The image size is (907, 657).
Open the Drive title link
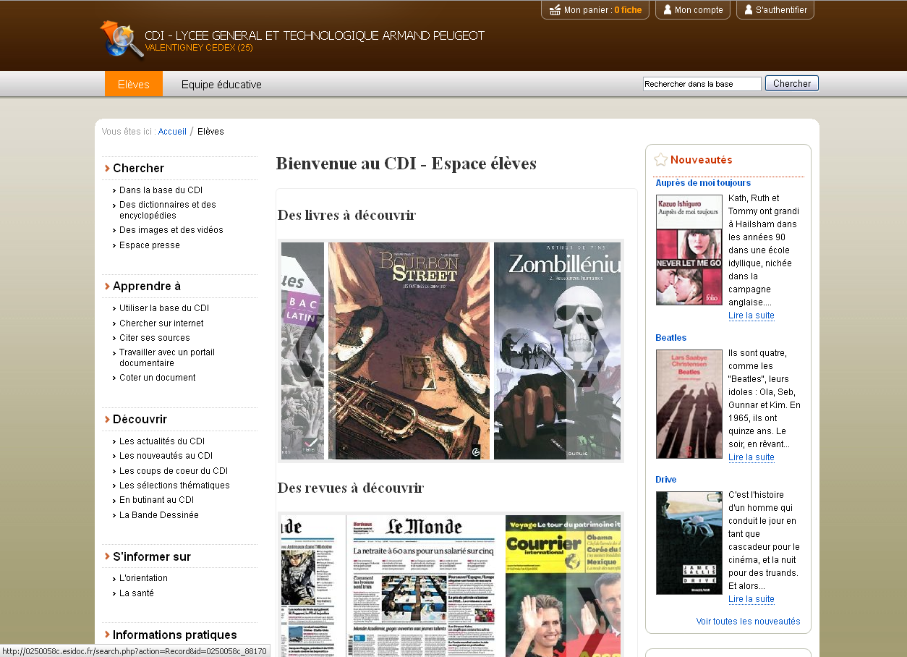[x=666, y=480]
